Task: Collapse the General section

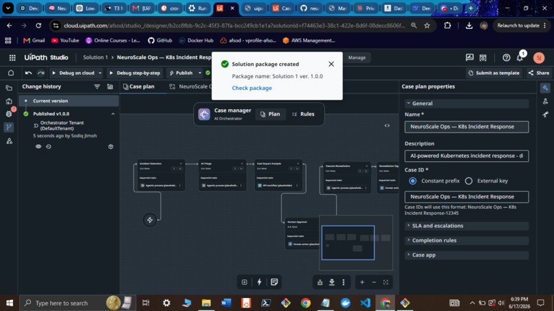Action: (x=467, y=104)
